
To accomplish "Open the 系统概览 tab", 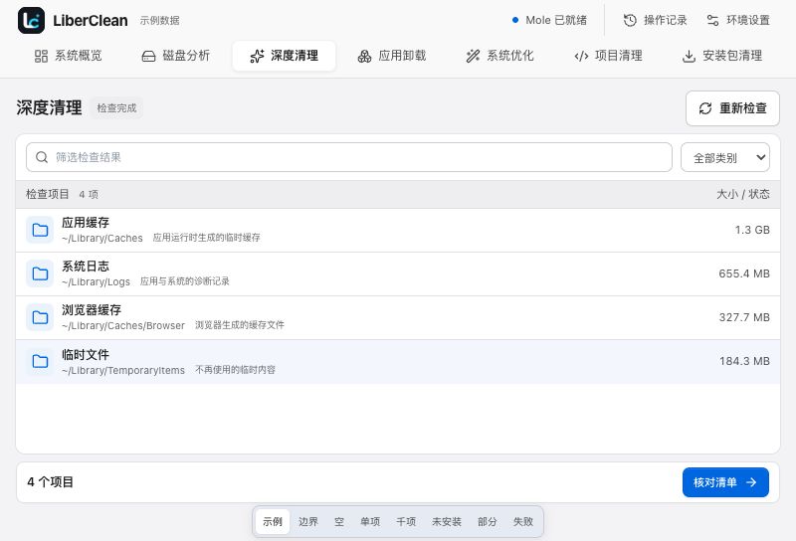I will pos(69,56).
